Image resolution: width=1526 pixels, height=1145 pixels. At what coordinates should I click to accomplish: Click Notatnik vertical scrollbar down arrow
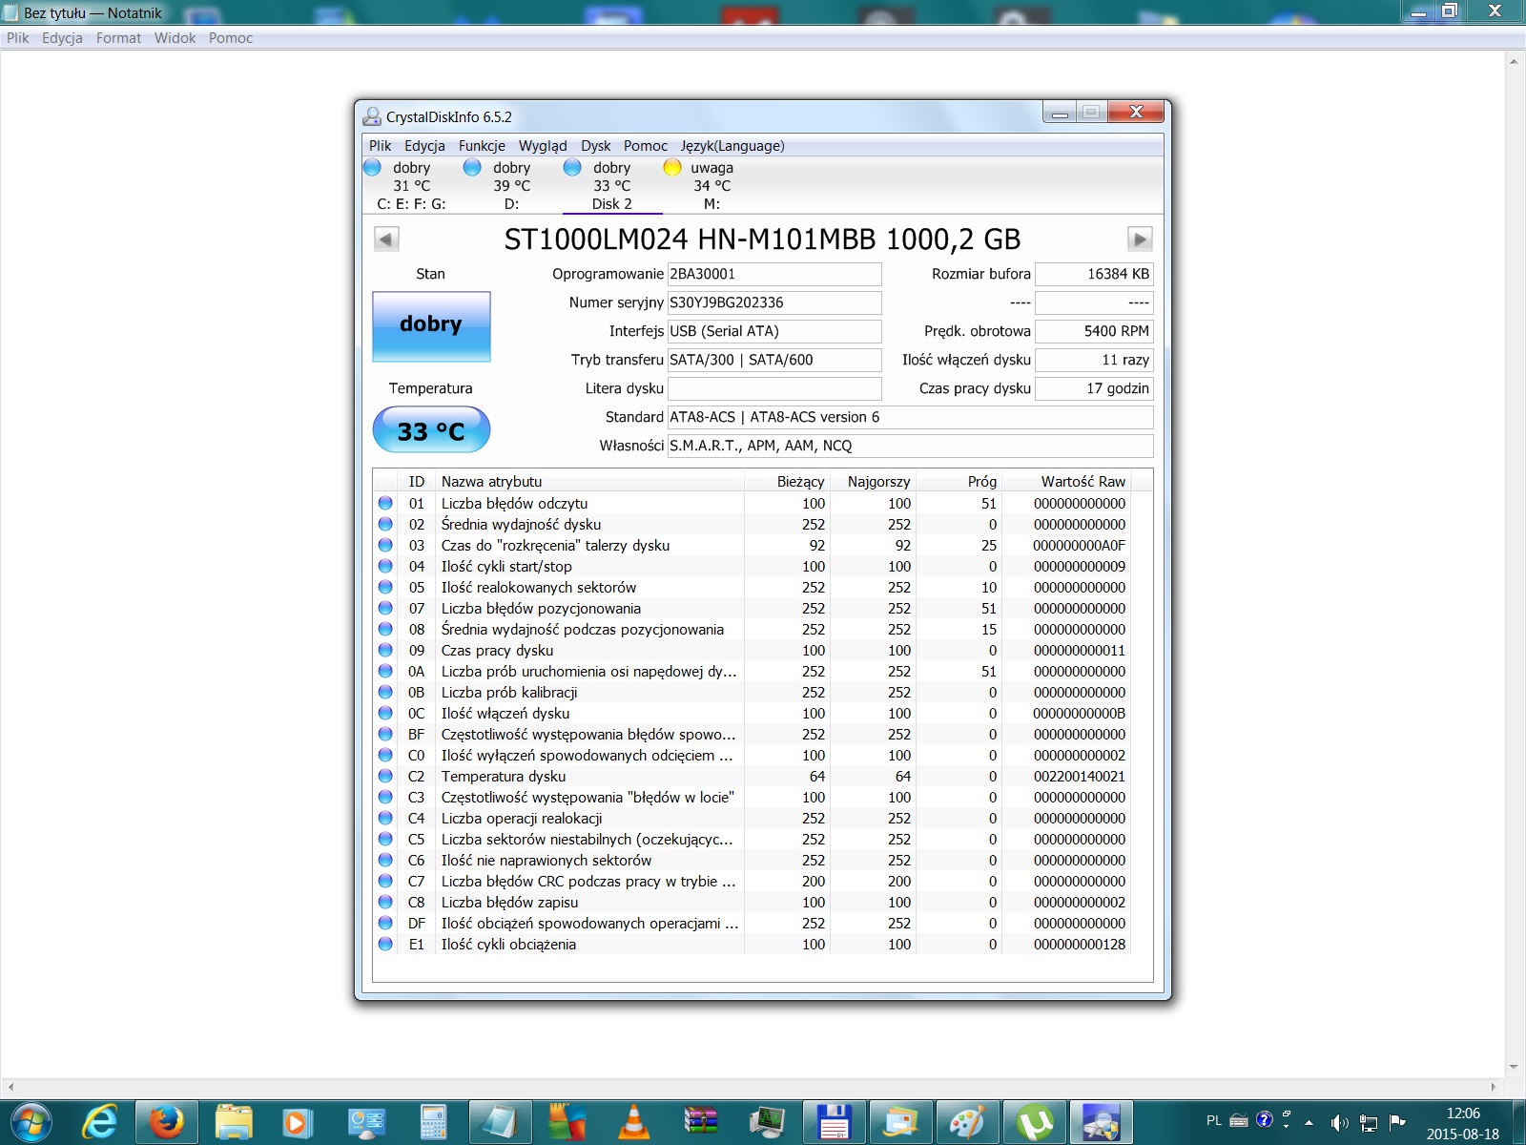[1514, 1068]
